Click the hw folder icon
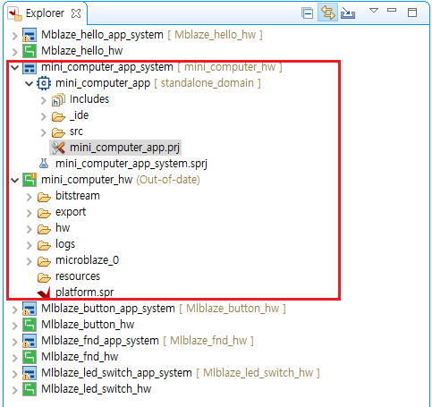This screenshot has height=407, width=432. (x=44, y=229)
